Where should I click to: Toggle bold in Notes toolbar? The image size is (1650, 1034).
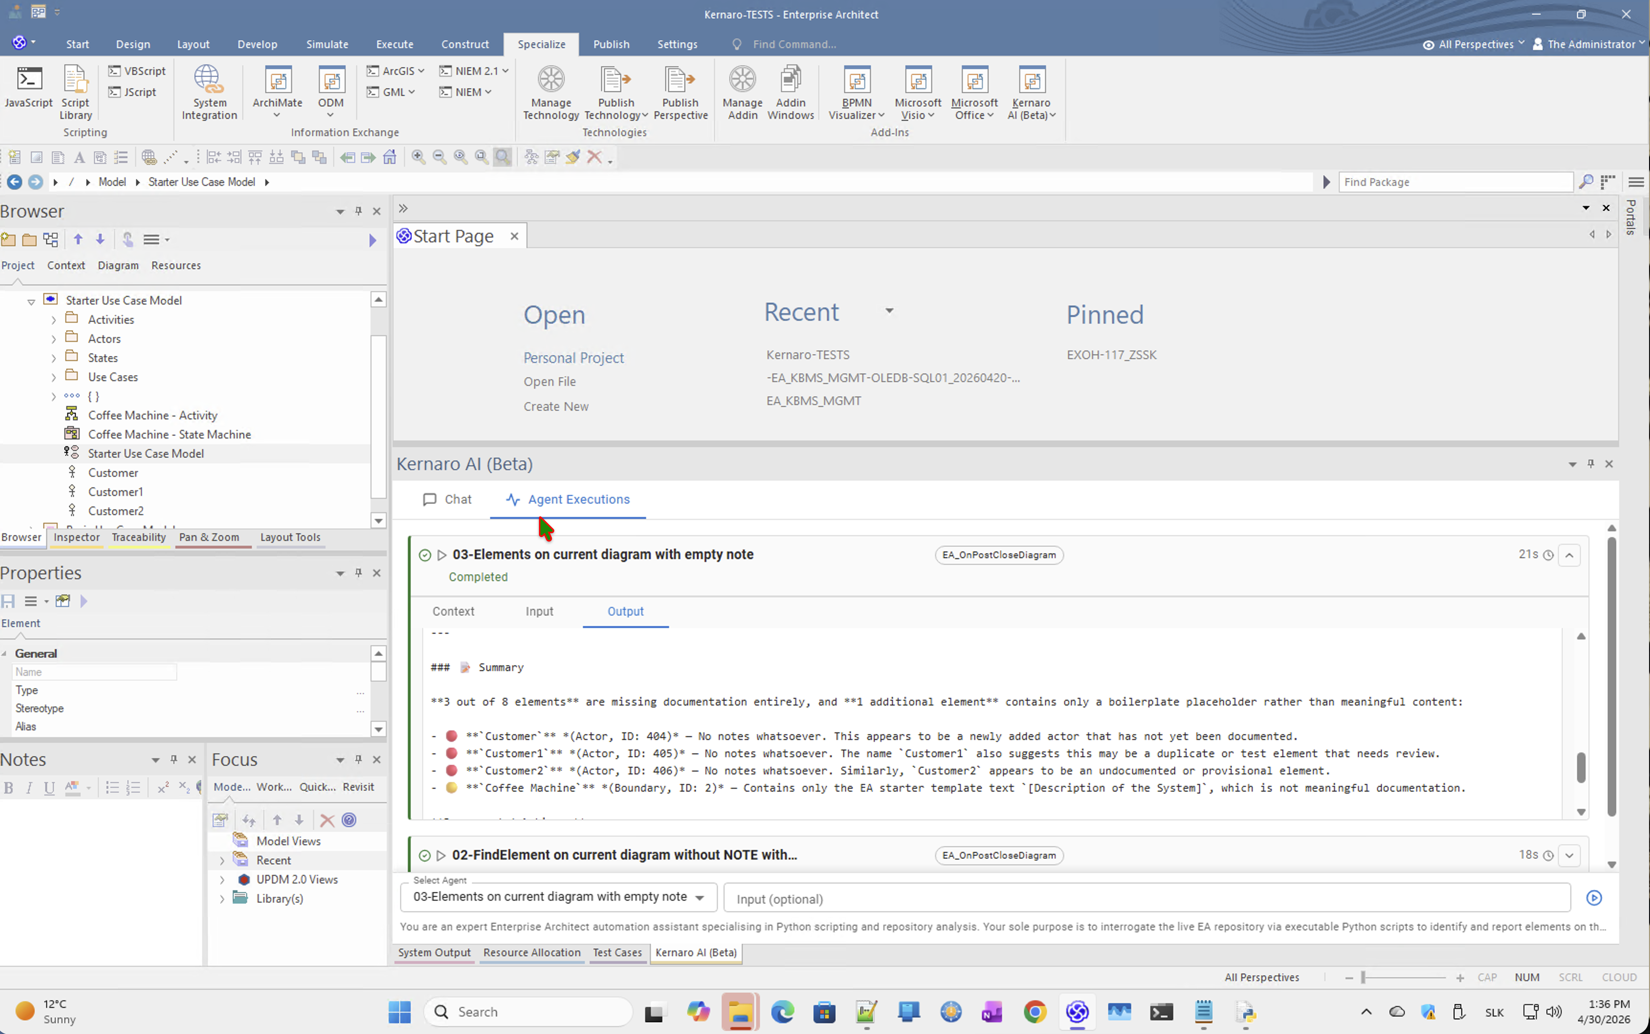point(8,788)
